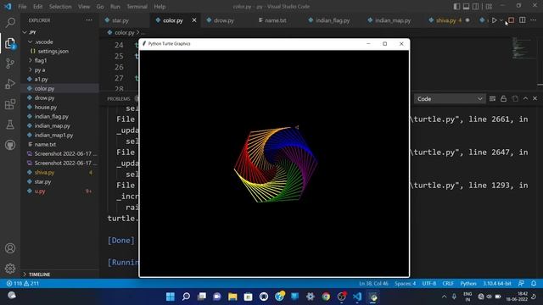Toggle the bottom panel layout button
The image size is (543, 305).
(466, 6)
